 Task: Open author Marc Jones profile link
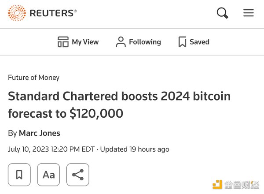click(x=40, y=133)
